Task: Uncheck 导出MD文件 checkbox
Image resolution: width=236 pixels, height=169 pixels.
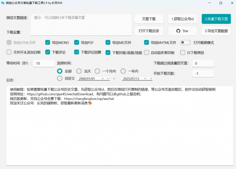Action: 108,43
